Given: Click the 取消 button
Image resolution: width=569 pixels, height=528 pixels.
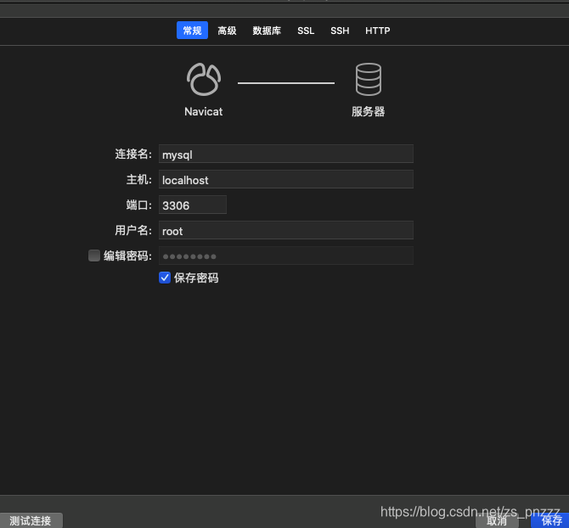Looking at the screenshot, I should coord(497,520).
